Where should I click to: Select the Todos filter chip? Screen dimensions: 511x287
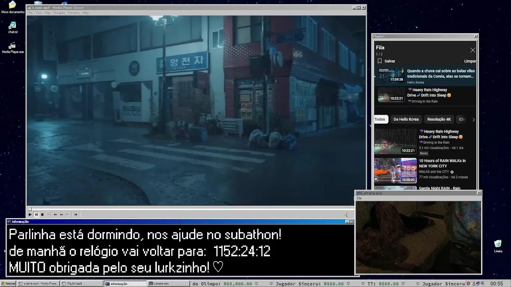point(380,119)
